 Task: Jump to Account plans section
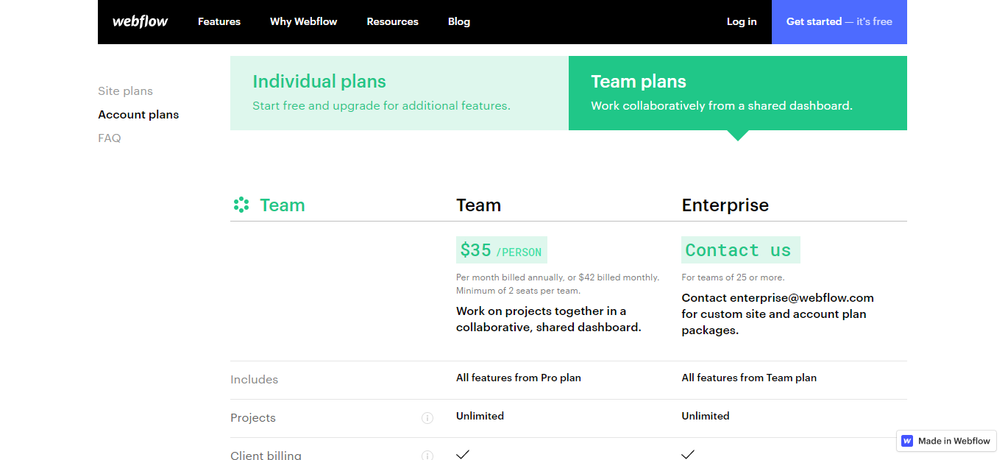coord(138,115)
